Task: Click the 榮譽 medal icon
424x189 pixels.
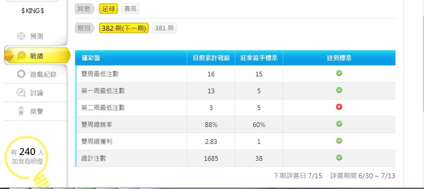Action: coord(21,112)
